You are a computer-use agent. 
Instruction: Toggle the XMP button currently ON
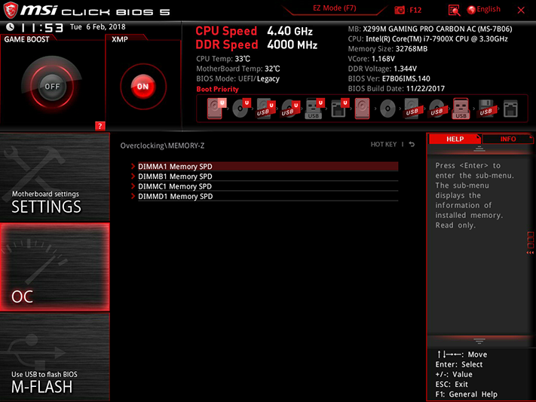[143, 87]
